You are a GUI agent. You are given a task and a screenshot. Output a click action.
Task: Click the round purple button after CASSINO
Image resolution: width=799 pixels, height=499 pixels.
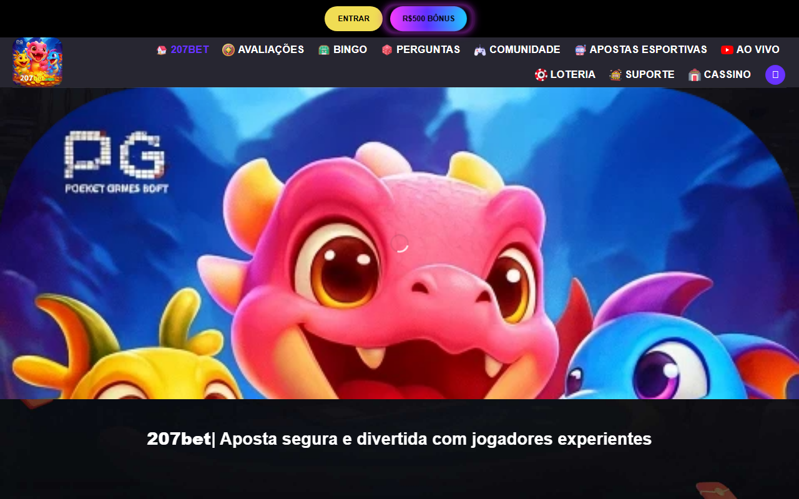coord(775,75)
